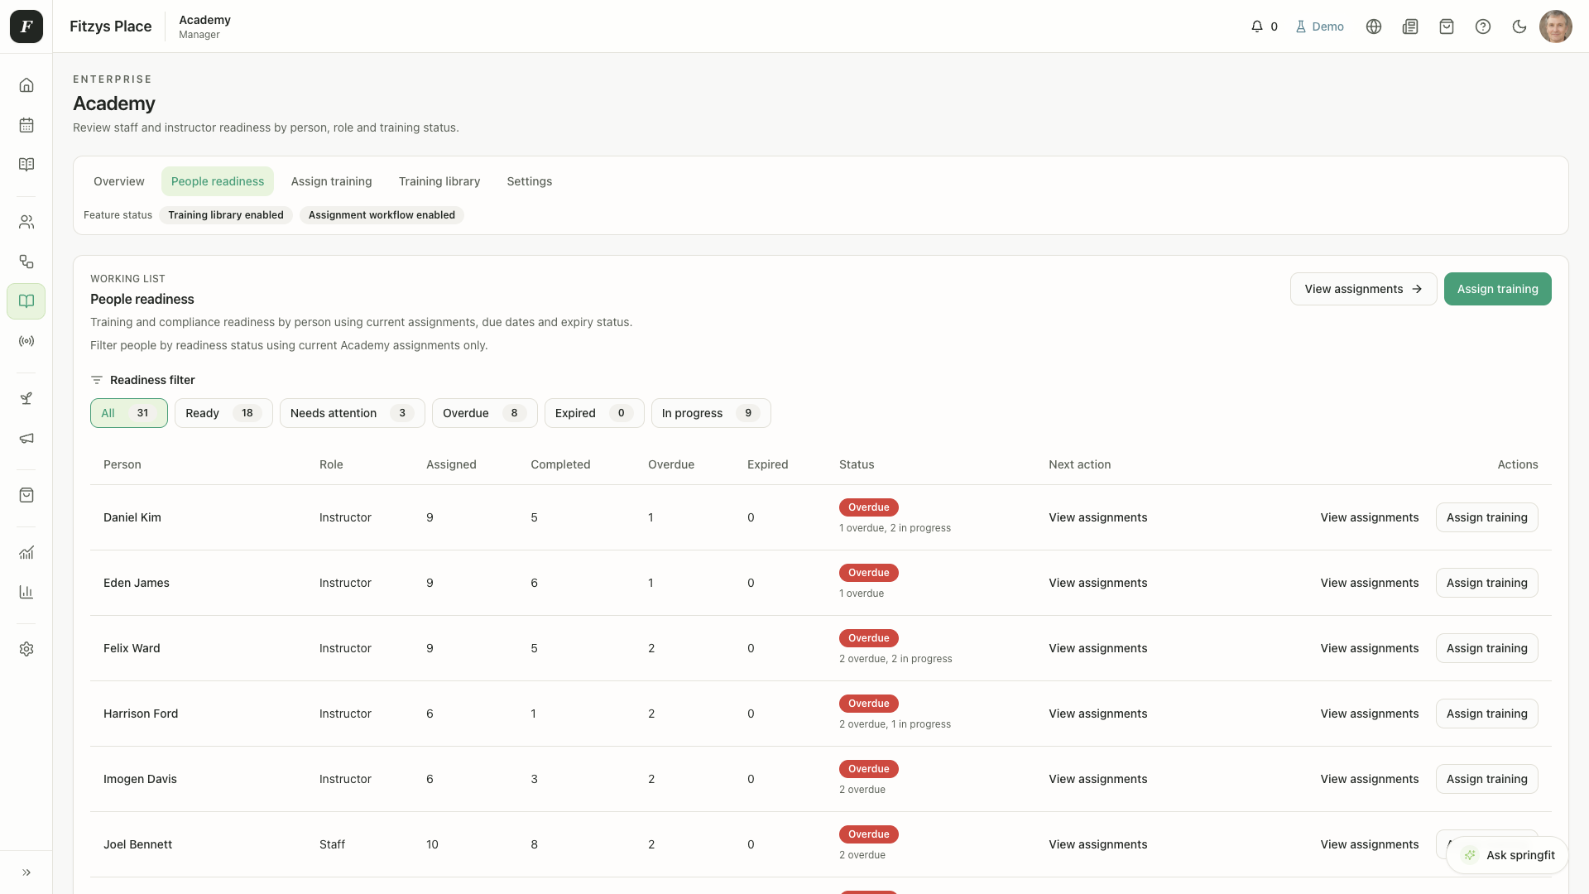Viewport: 1589px width, 894px height.
Task: Switch to the Assign training tab
Action: coord(331,181)
